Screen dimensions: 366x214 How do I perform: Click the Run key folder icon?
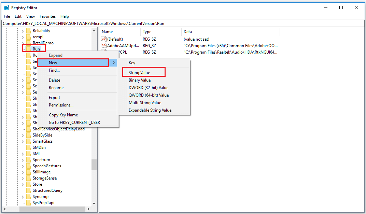[x=28, y=49]
